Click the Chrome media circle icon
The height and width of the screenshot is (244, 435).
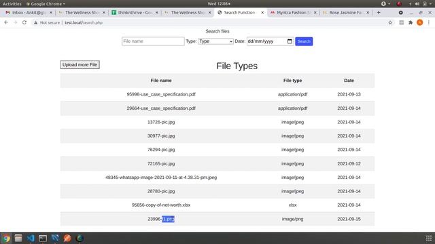click(x=400, y=12)
